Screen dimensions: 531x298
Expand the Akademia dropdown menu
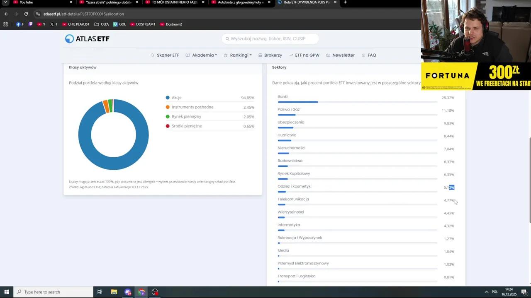coord(201,55)
